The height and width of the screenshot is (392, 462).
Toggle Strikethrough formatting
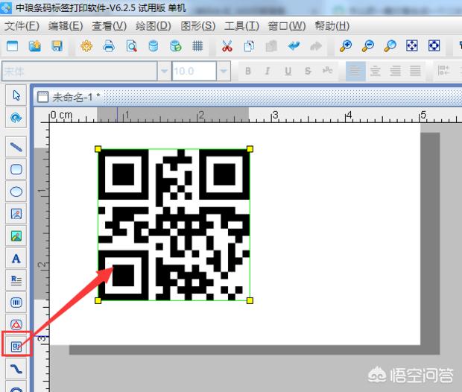[x=308, y=71]
